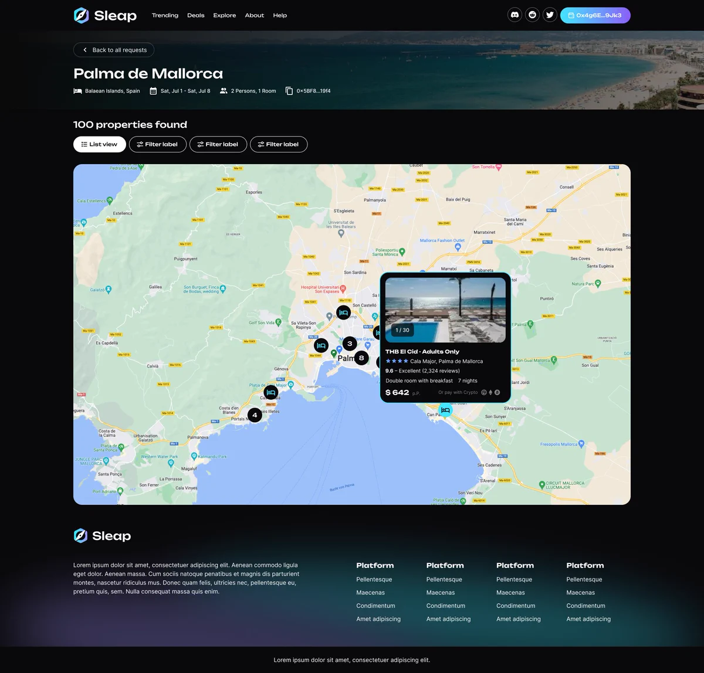Click the people icon beside 2 Persons, 1 Room
This screenshot has width=704, height=673.
coord(224,91)
